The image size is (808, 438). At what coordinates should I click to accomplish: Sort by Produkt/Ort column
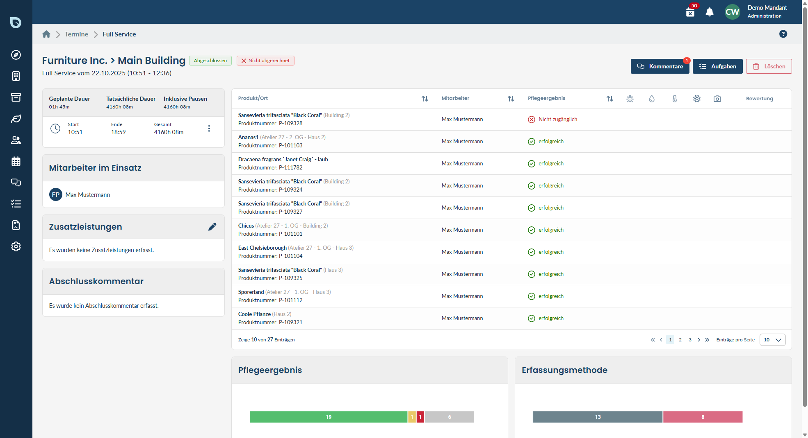(x=425, y=99)
